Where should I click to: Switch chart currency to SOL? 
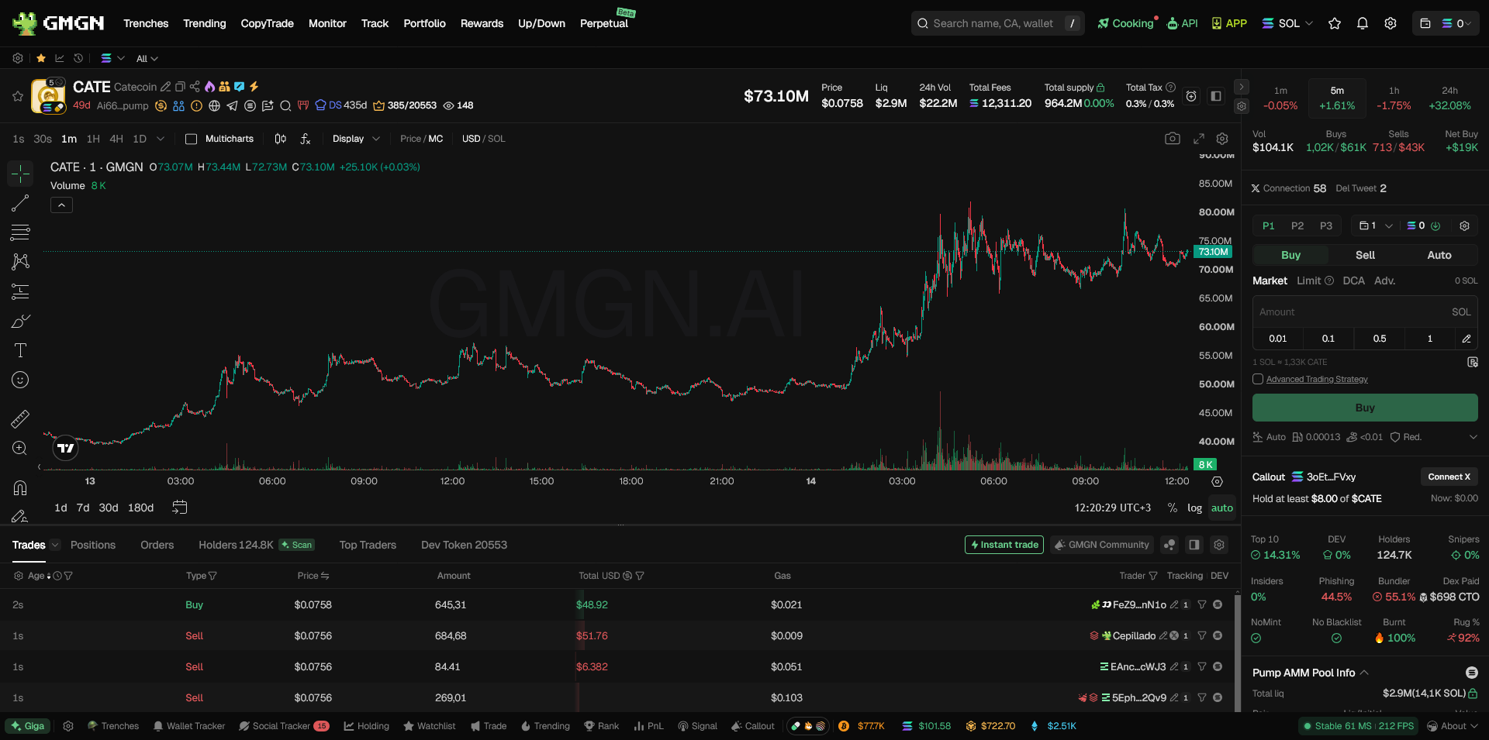496,139
